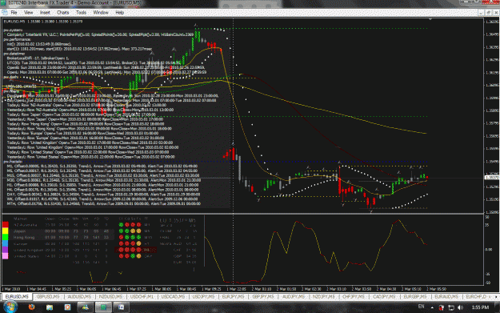Click the blue Europe session color swatch
The height and width of the screenshot is (313, 500).
pos(6,243)
